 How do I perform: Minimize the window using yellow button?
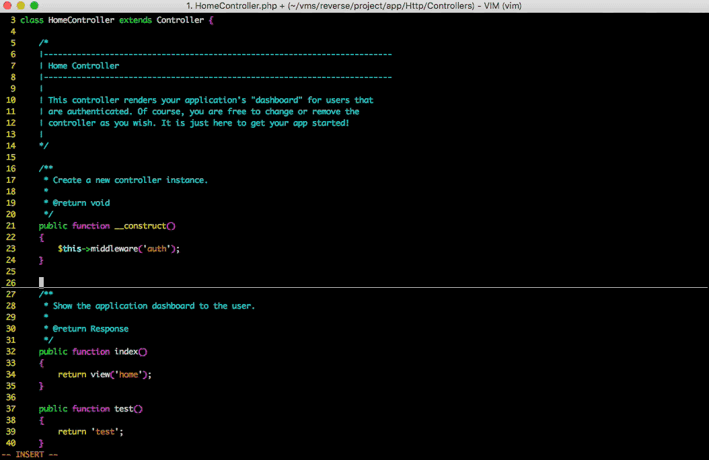coord(21,6)
